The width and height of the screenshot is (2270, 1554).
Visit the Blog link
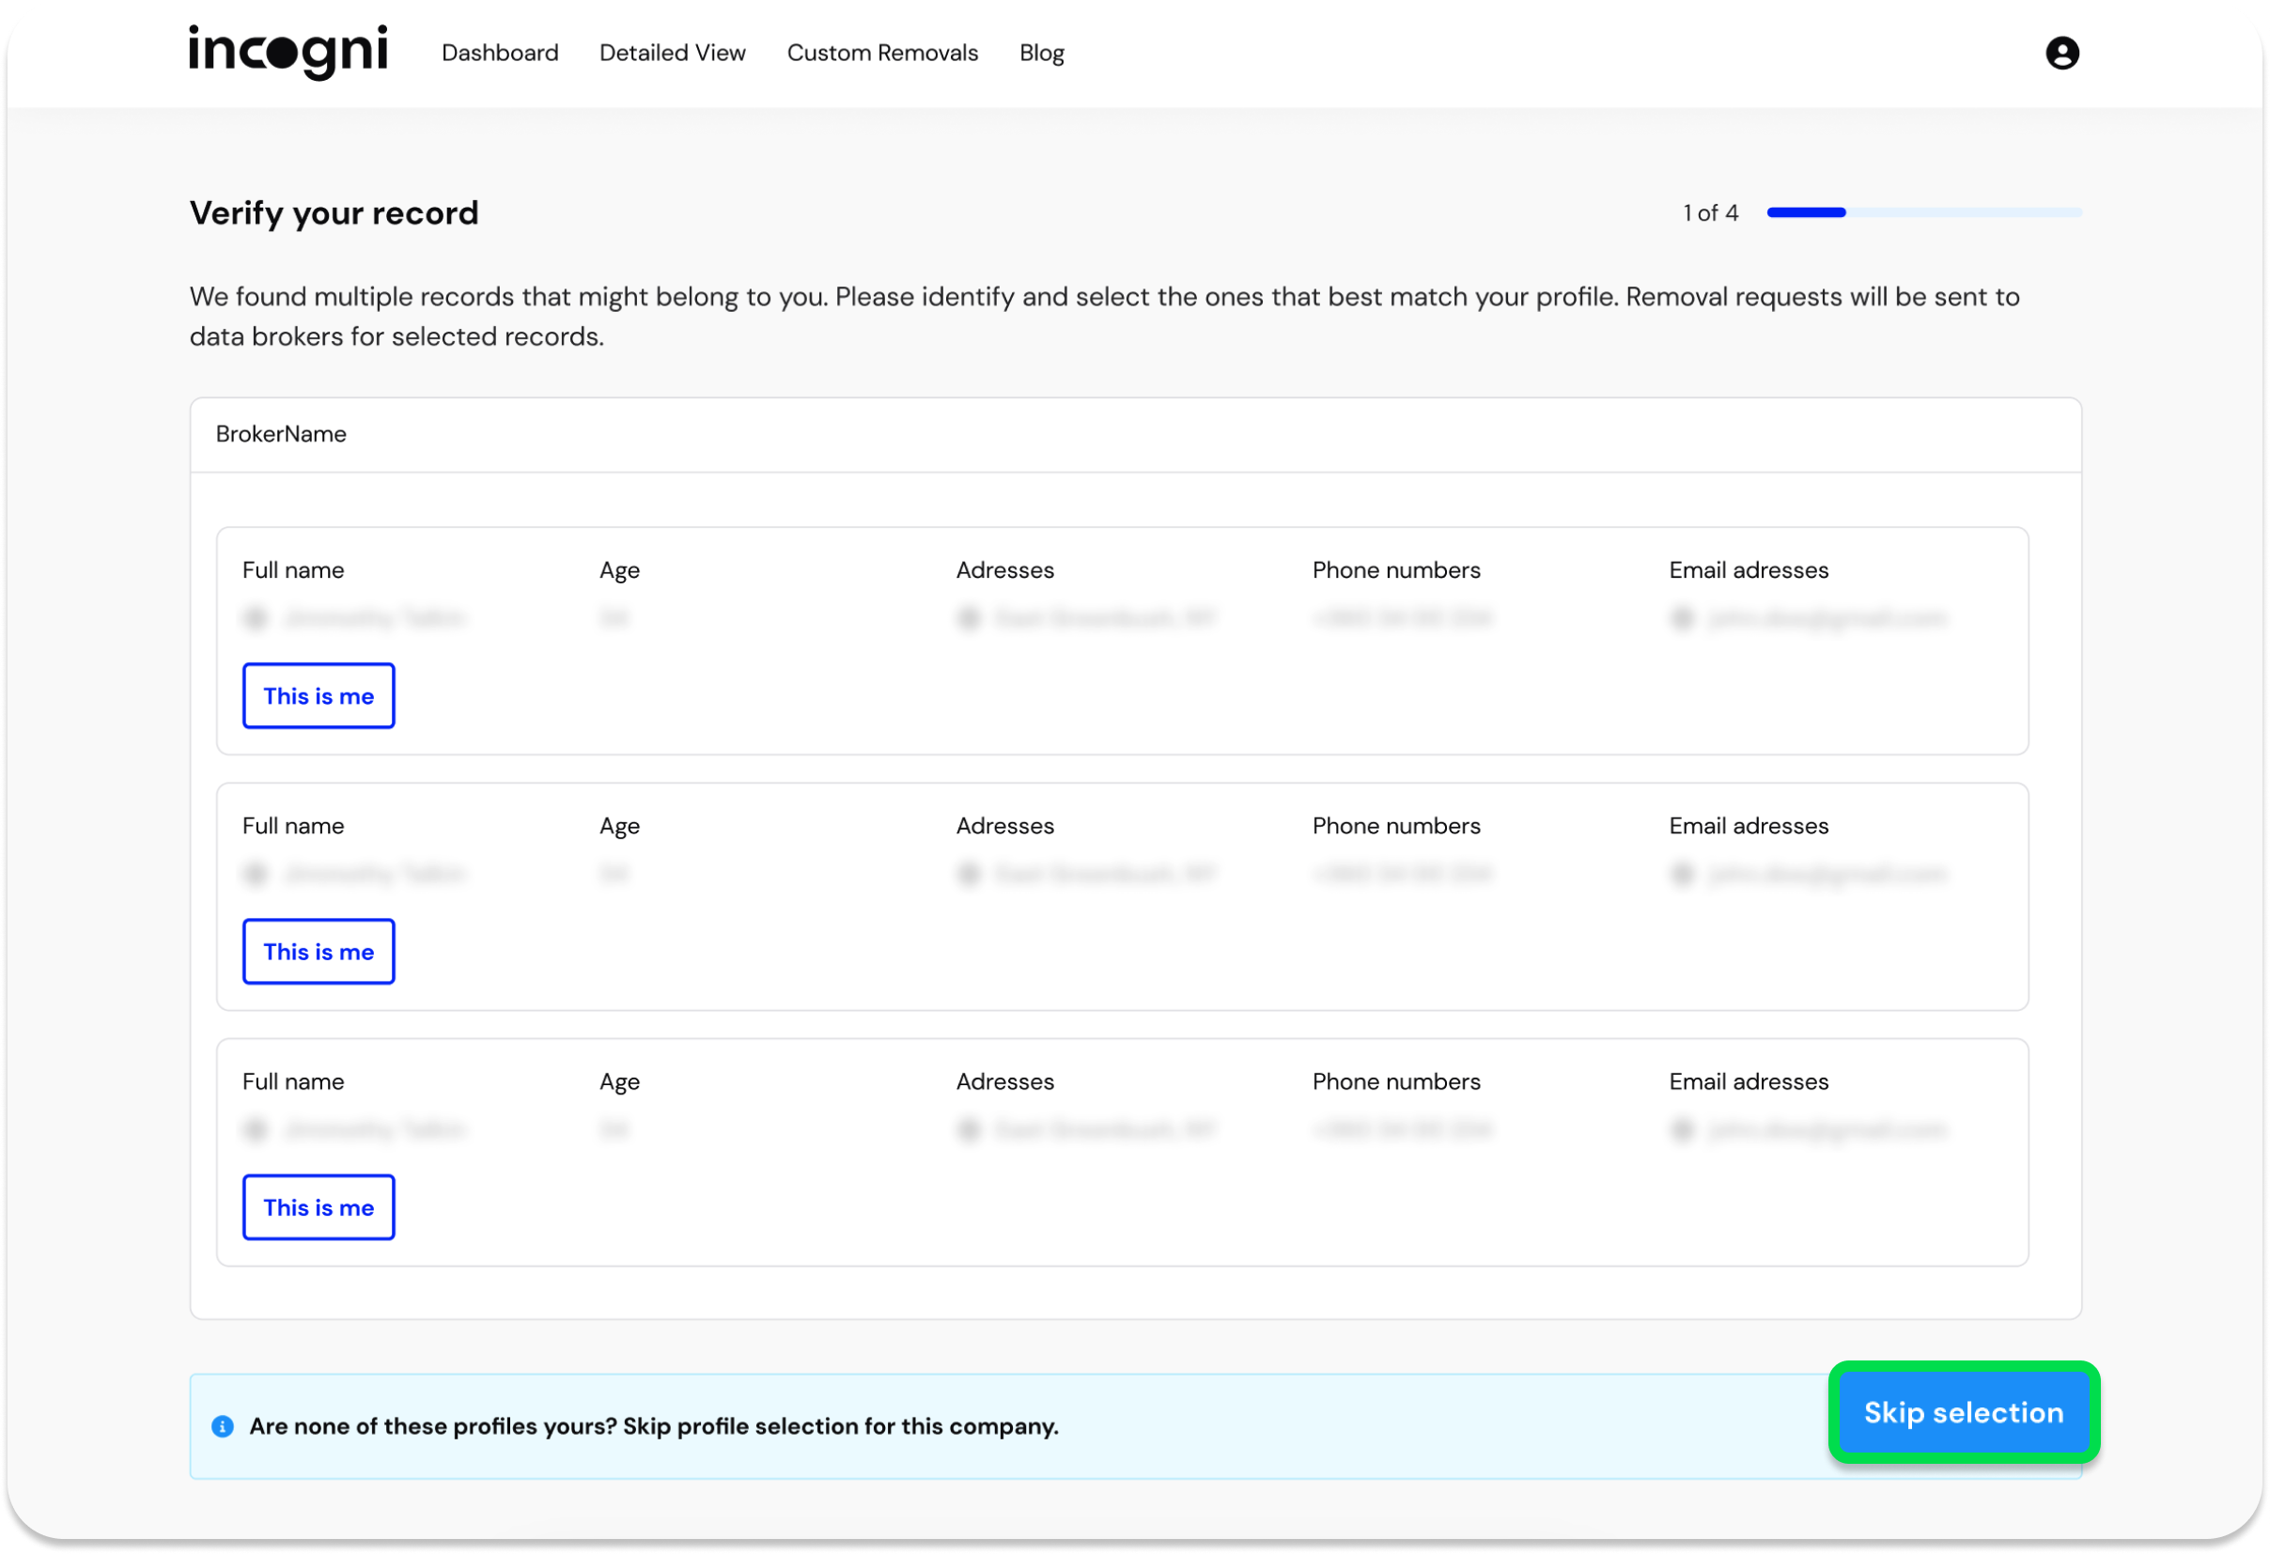pos(1041,53)
